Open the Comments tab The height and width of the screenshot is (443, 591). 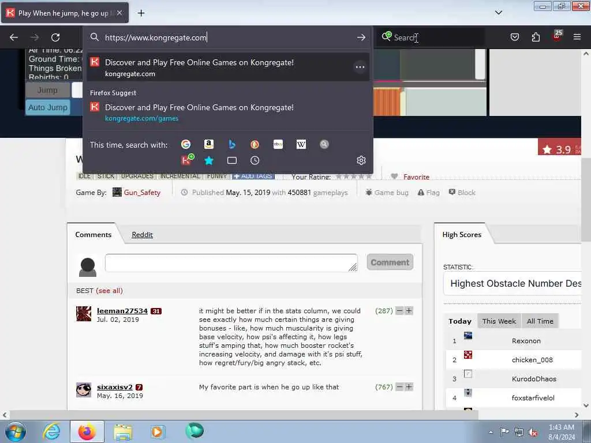tap(93, 235)
